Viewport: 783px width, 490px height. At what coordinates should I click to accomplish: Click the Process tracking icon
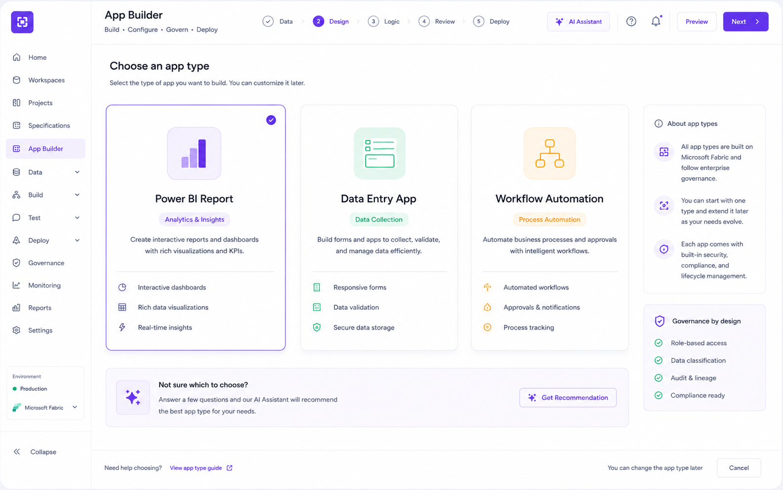point(487,327)
